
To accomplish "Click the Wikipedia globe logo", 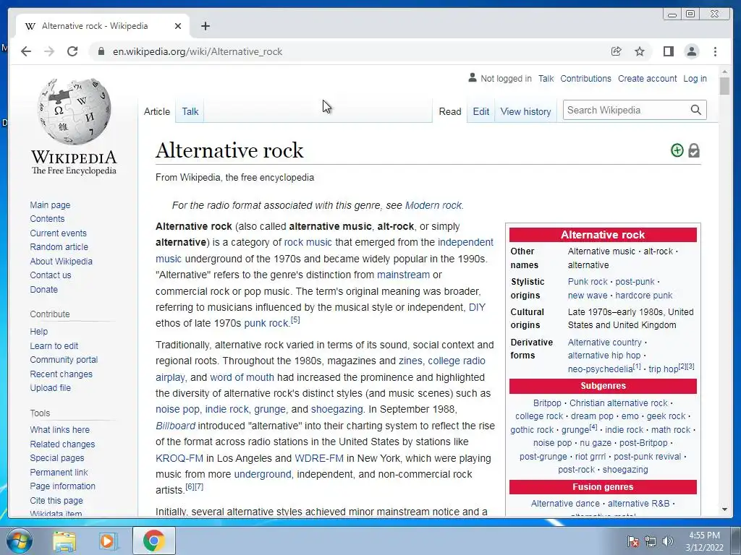I will (x=75, y=111).
